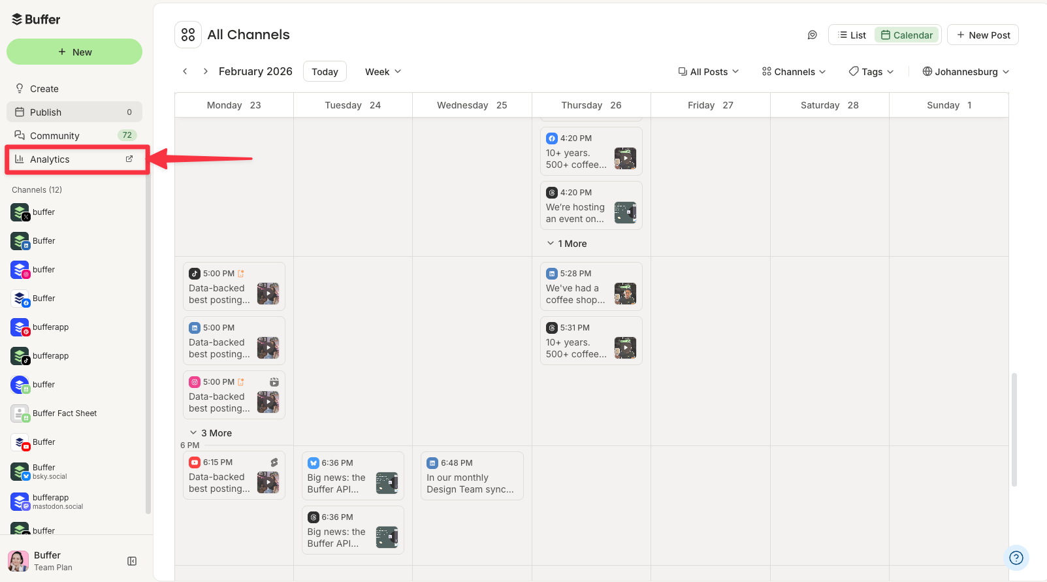Open the Johannesburg timezone dropdown
Screen dimensions: 1047x582
click(x=966, y=72)
